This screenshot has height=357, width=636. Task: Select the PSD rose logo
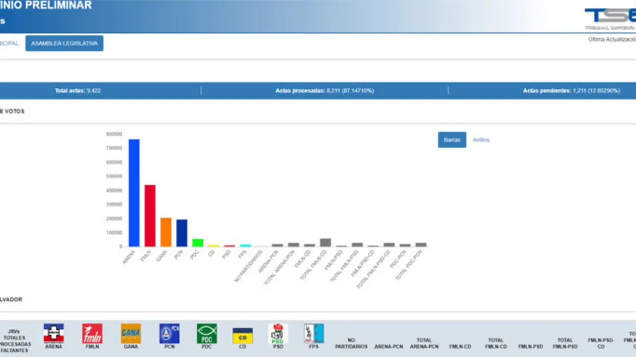coord(278,334)
